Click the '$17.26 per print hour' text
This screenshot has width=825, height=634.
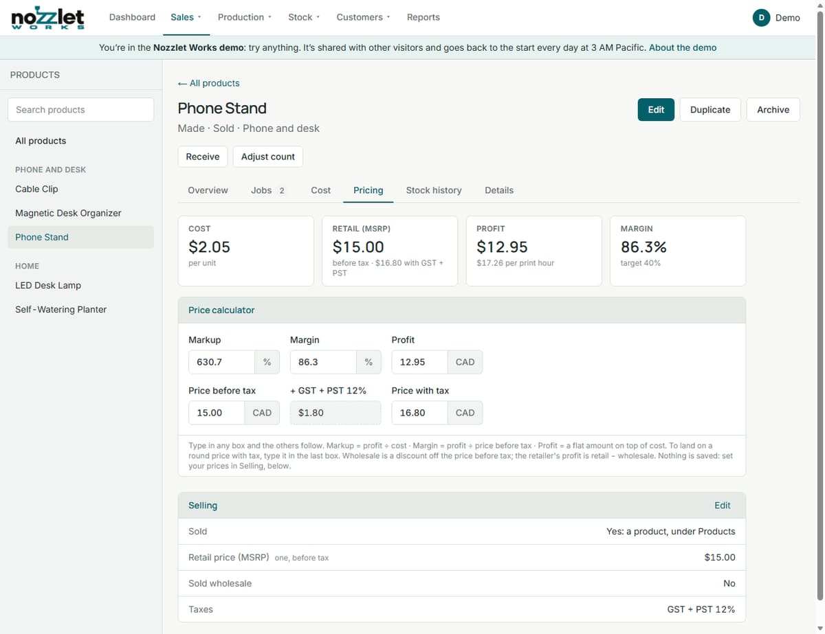[515, 263]
